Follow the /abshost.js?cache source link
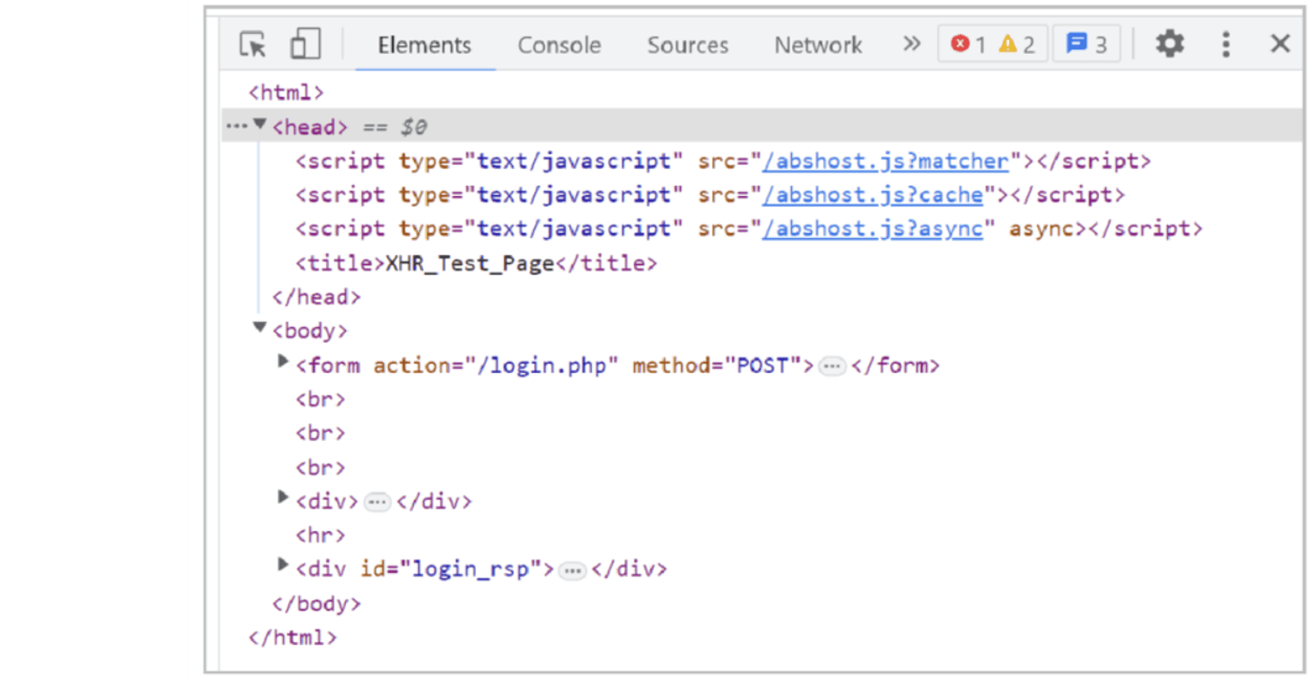Screen dimensions: 1314x680 (x=872, y=195)
